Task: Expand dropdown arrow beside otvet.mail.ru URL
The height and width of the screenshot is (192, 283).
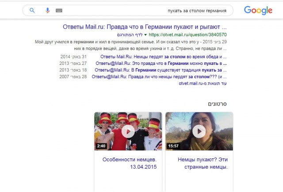Action: (145, 35)
